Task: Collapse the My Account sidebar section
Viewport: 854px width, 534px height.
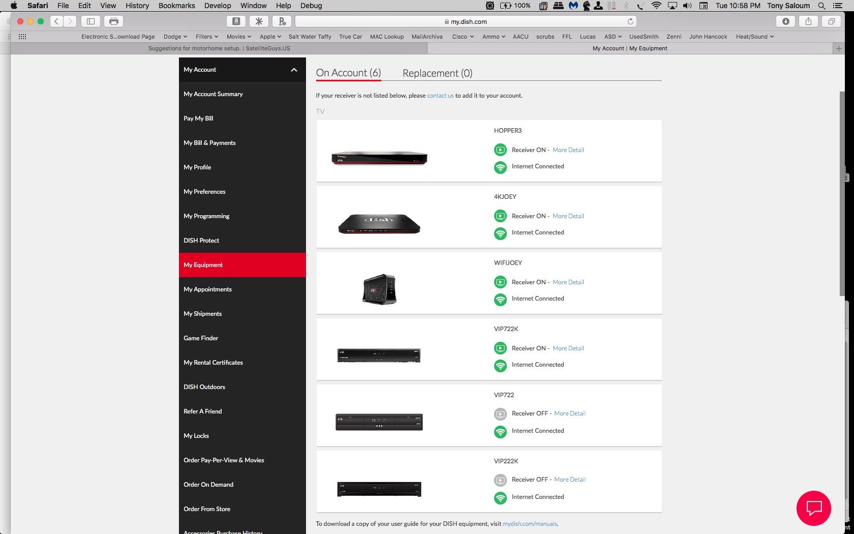Action: point(294,70)
